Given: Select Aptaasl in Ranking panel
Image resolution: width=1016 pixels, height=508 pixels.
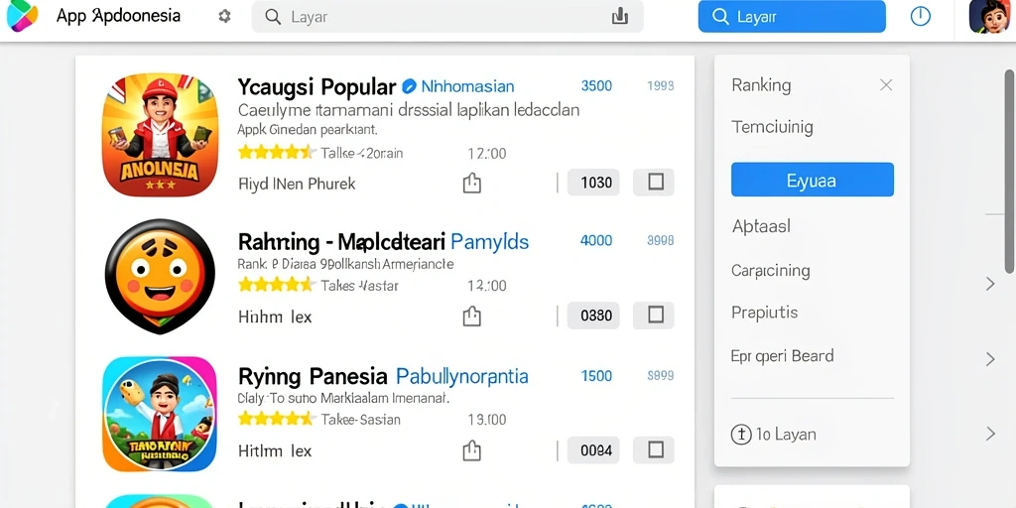Looking at the screenshot, I should tap(761, 227).
